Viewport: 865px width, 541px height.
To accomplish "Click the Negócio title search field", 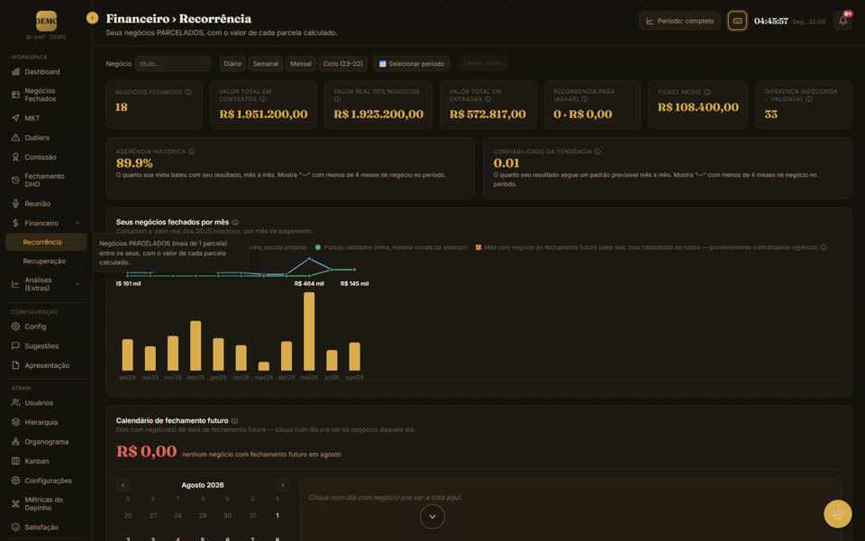I will [173, 63].
